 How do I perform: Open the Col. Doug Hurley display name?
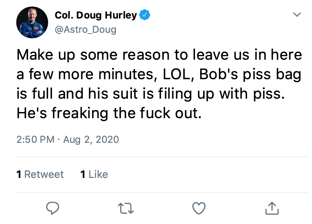click(x=96, y=15)
